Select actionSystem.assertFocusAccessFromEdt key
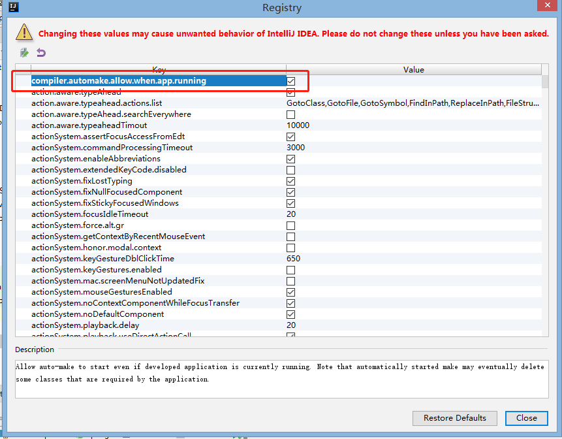The height and width of the screenshot is (439, 562). point(108,137)
